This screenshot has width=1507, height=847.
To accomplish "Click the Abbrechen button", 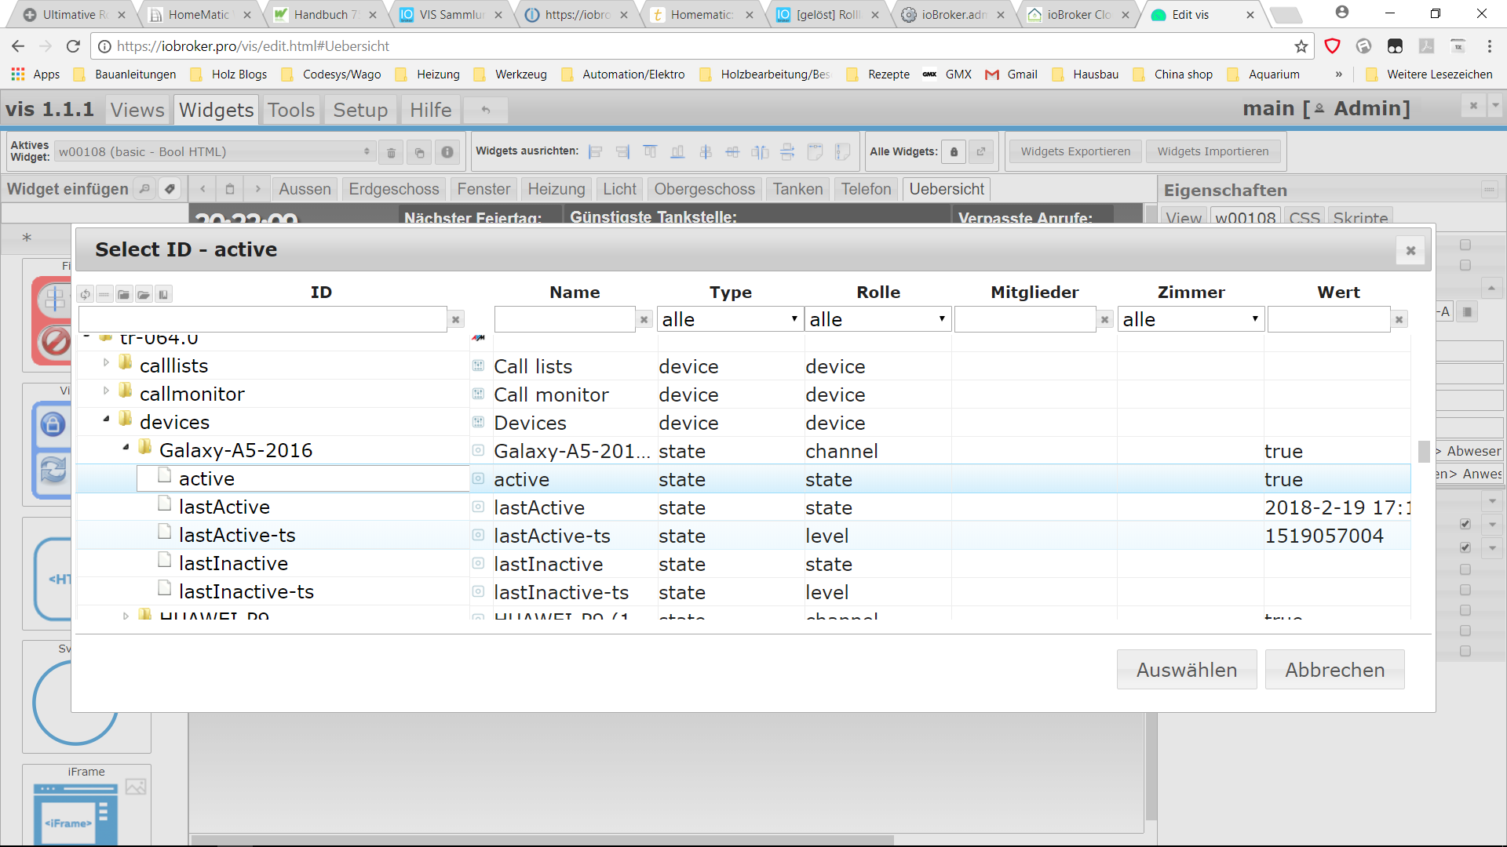I will 1334,670.
